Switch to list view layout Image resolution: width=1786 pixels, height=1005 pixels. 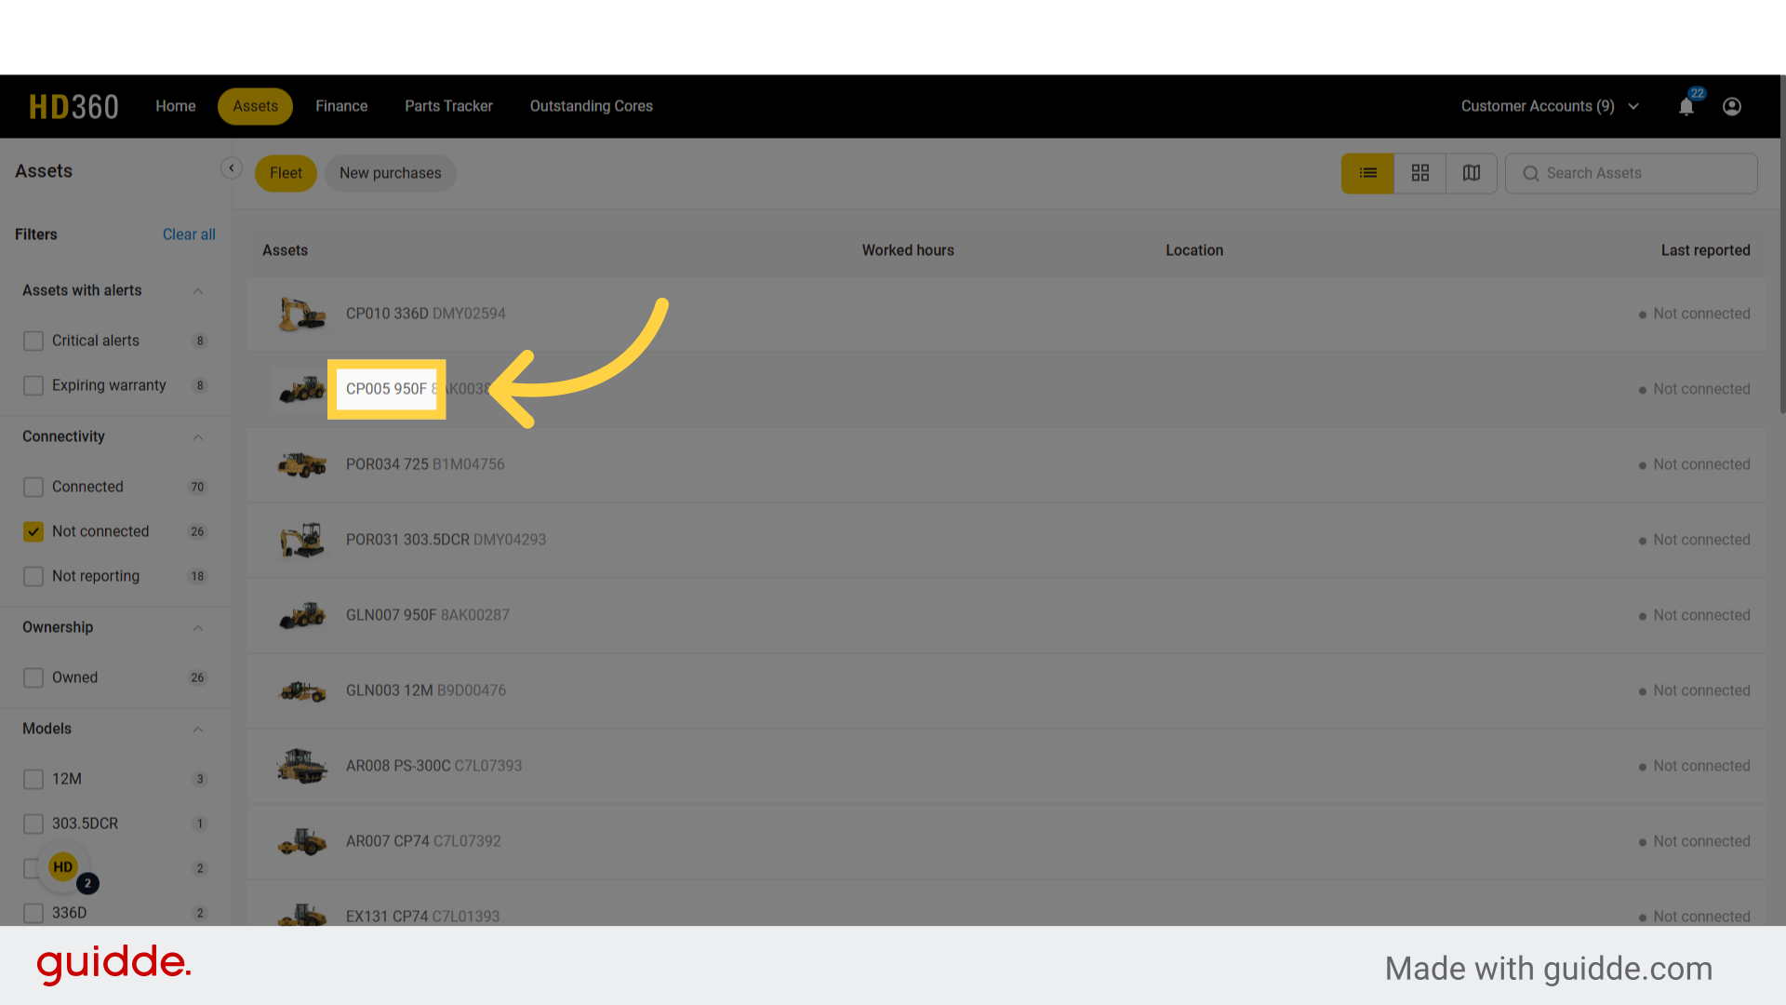click(x=1366, y=173)
